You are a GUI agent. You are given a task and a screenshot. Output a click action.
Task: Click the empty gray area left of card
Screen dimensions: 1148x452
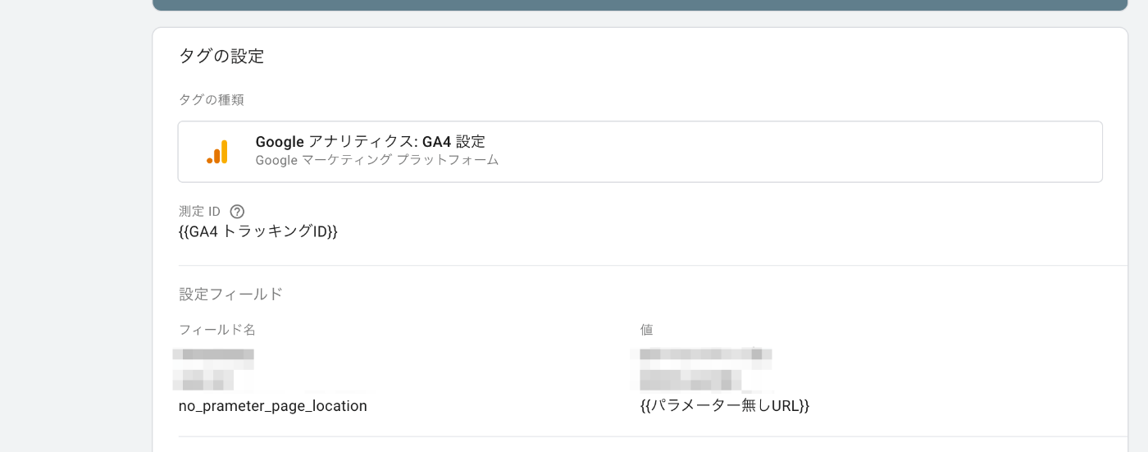point(75,226)
